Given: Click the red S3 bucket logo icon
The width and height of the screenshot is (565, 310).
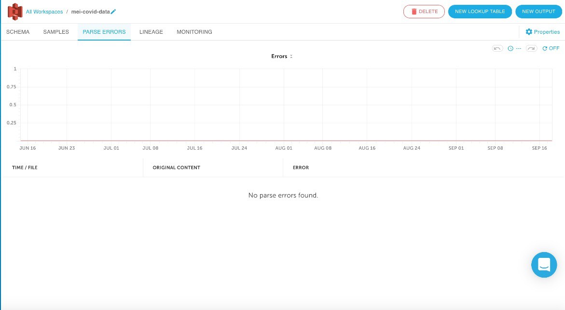Looking at the screenshot, I should pyautogui.click(x=15, y=11).
